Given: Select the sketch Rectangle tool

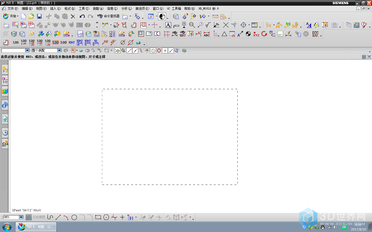Looking at the screenshot, I should point(98,217).
